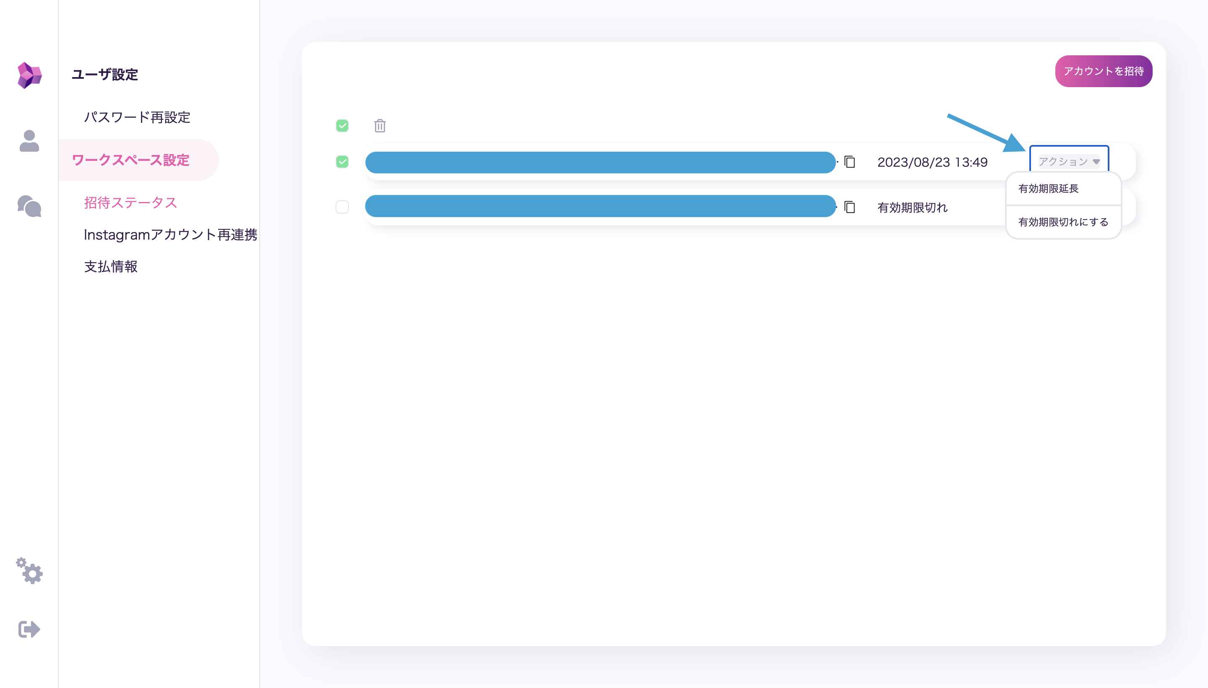Open the user profile icon

point(29,141)
